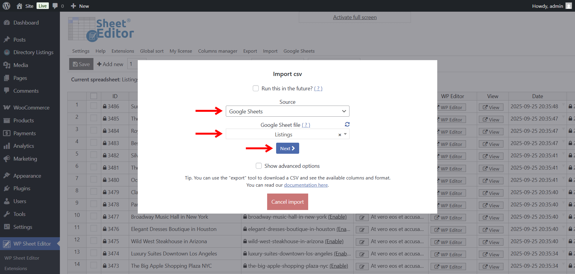Click the New plus in admin bar
575x274 pixels.
(73, 6)
